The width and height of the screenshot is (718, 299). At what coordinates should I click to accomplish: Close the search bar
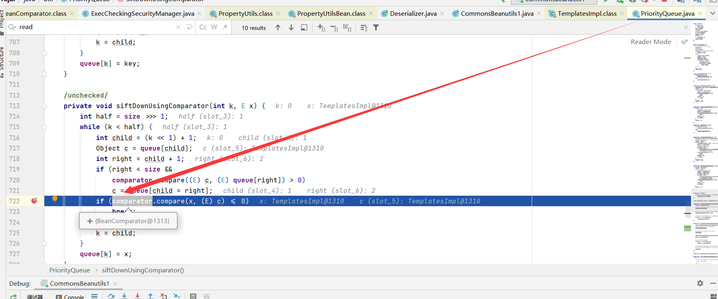(686, 27)
